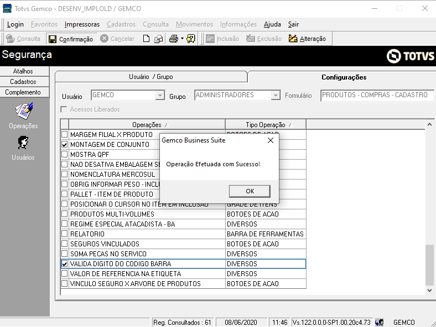Click the blank new page toolbar icon
436x327 pixels.
point(146,39)
